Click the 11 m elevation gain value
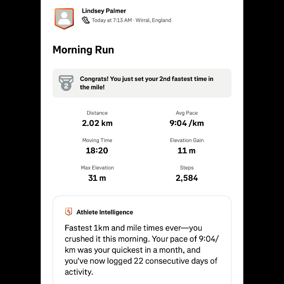 tap(186, 151)
